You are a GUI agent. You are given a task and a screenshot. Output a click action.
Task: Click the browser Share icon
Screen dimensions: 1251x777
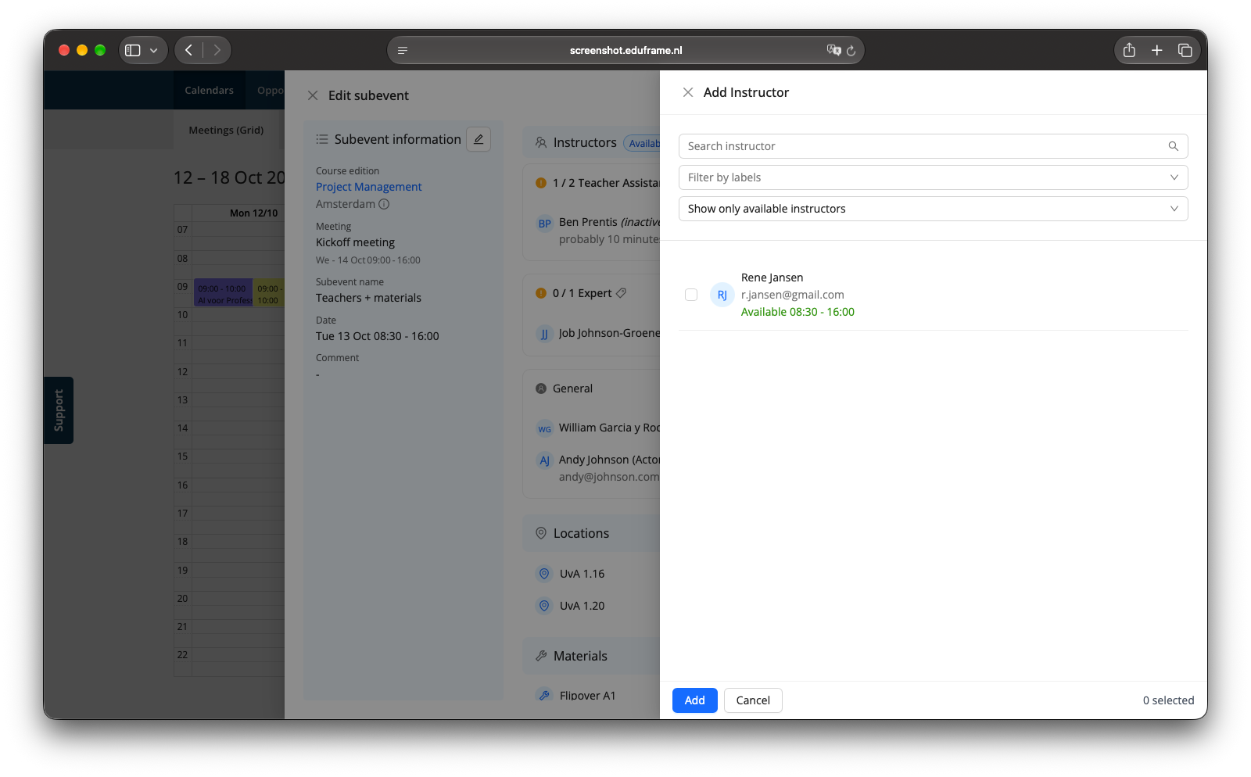tap(1129, 50)
